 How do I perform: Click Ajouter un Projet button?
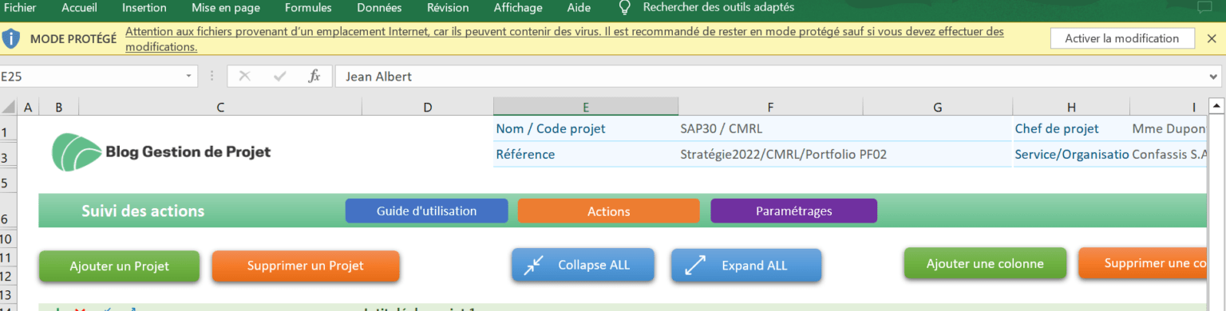(x=120, y=266)
